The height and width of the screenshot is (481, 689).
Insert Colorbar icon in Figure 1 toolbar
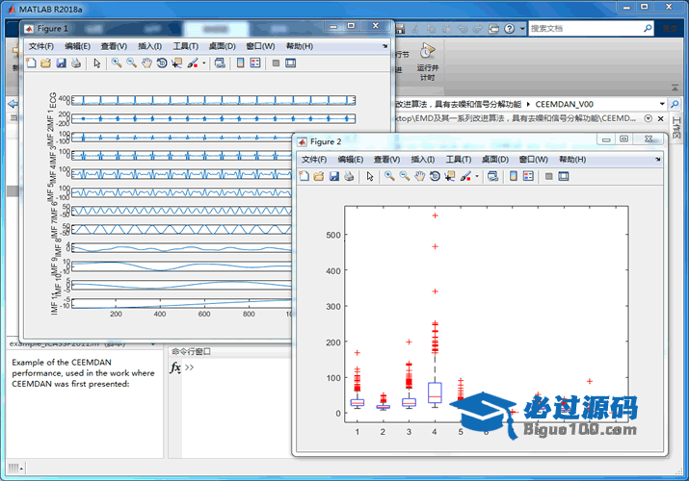tap(240, 63)
